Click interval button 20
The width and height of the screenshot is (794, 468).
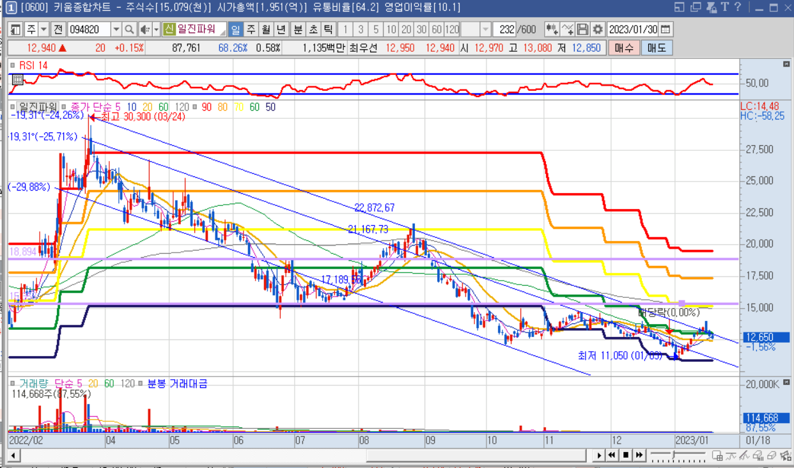tap(406, 29)
